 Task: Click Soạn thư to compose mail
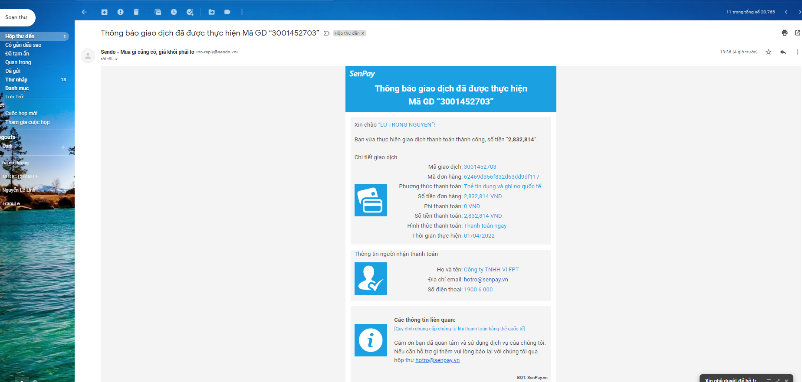[x=16, y=17]
